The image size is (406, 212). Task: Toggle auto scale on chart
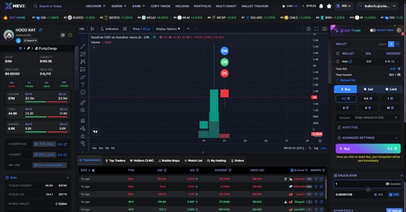click(324, 148)
